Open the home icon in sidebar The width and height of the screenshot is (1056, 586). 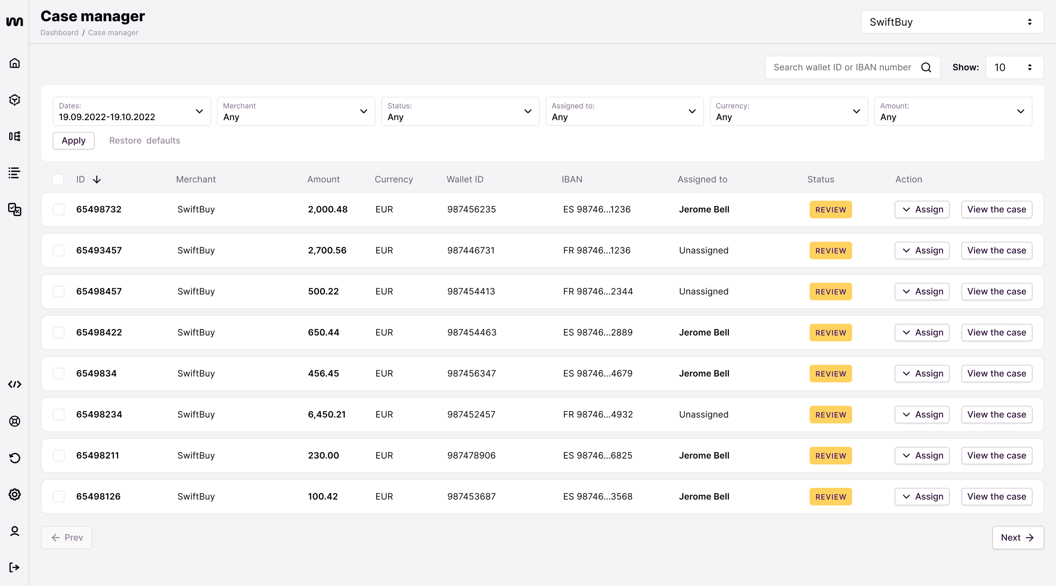(15, 63)
